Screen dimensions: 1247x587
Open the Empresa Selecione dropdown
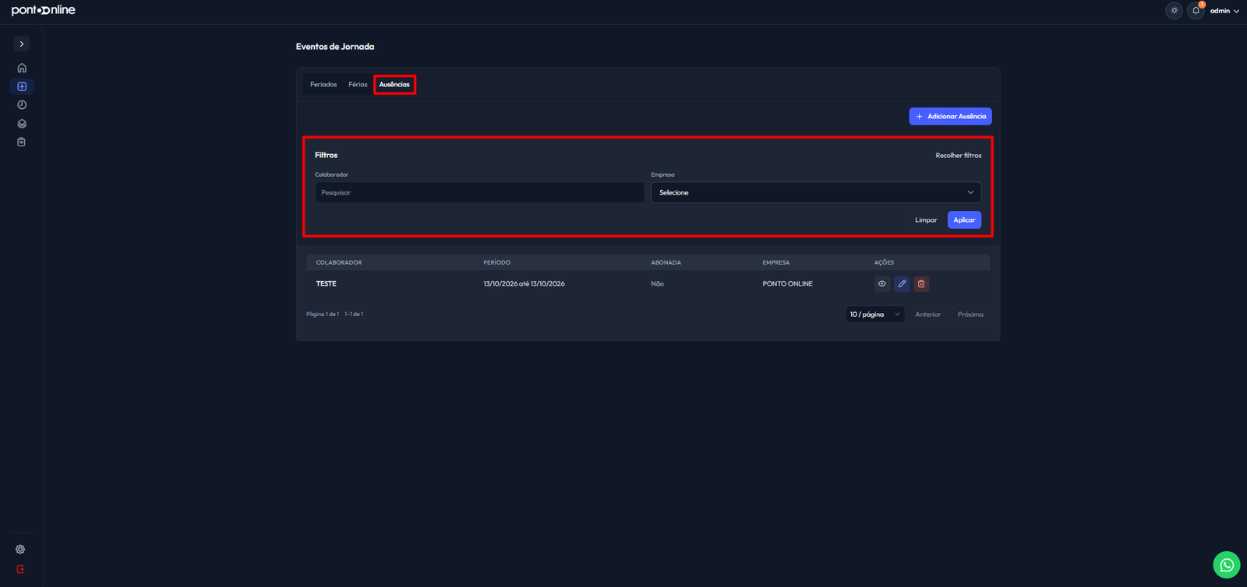coord(816,192)
